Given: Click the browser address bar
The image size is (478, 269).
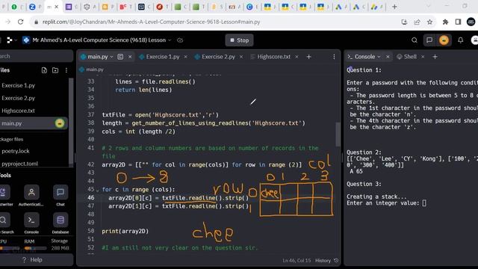Looking at the screenshot, I should pyautogui.click(x=214, y=22).
